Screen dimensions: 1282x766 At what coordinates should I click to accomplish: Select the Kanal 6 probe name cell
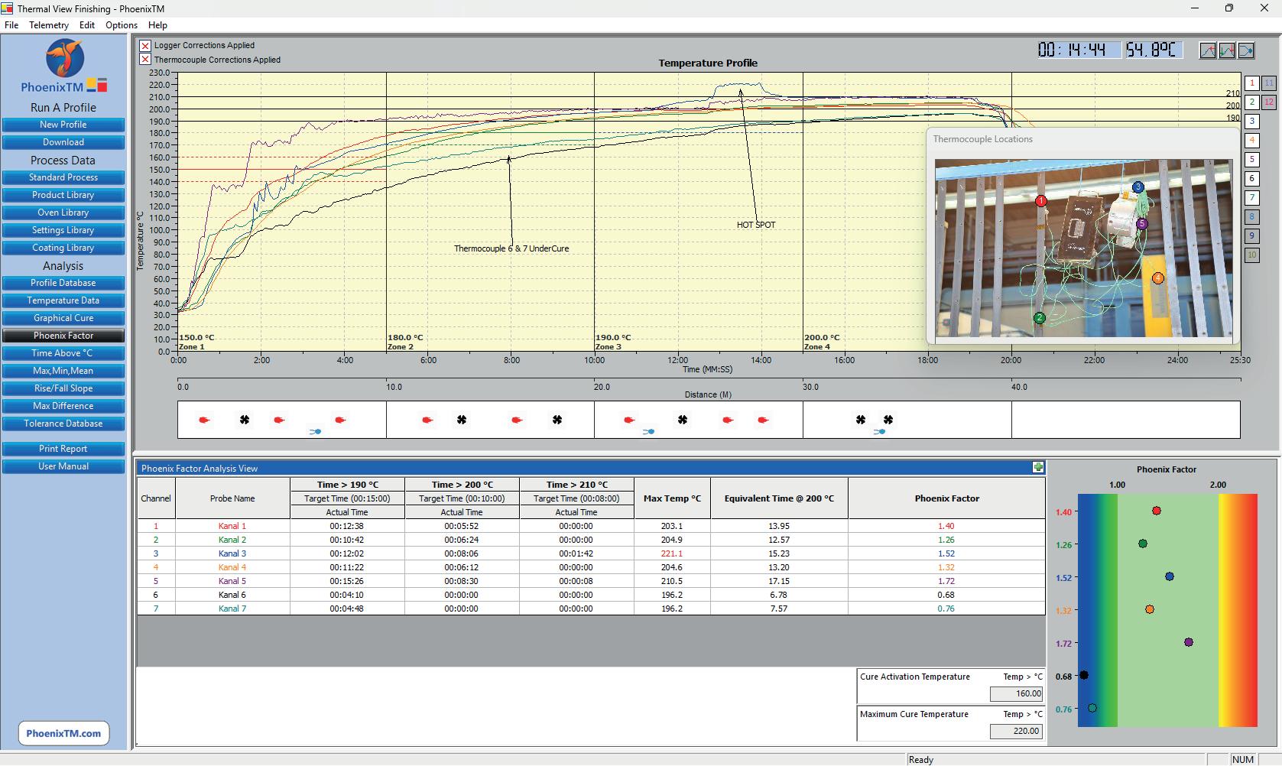[232, 595]
